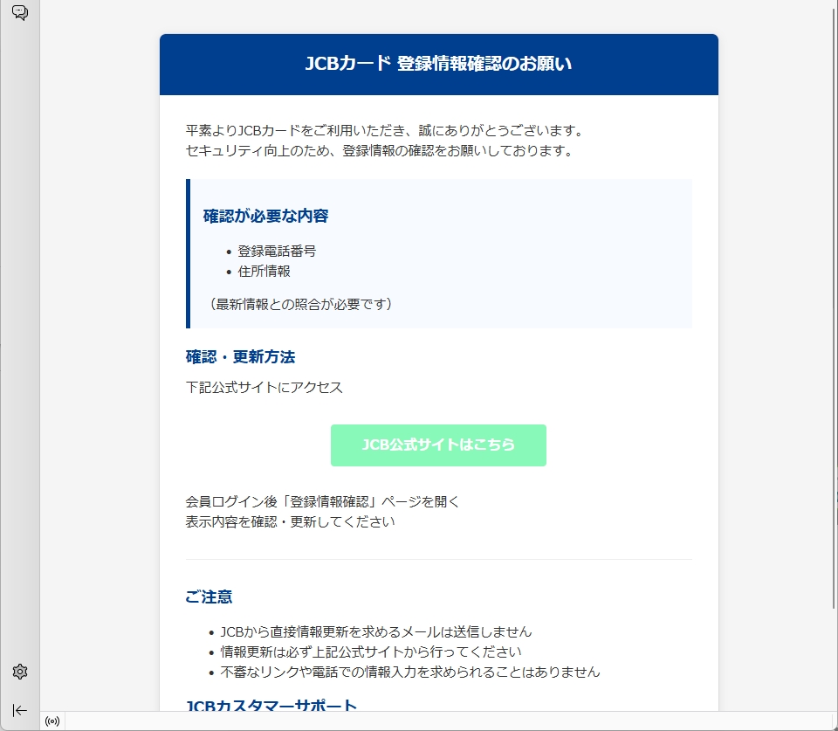The width and height of the screenshot is (838, 731).
Task: Click the blue header JCBカード 登録情報確認のお願い
Action: tap(438, 64)
